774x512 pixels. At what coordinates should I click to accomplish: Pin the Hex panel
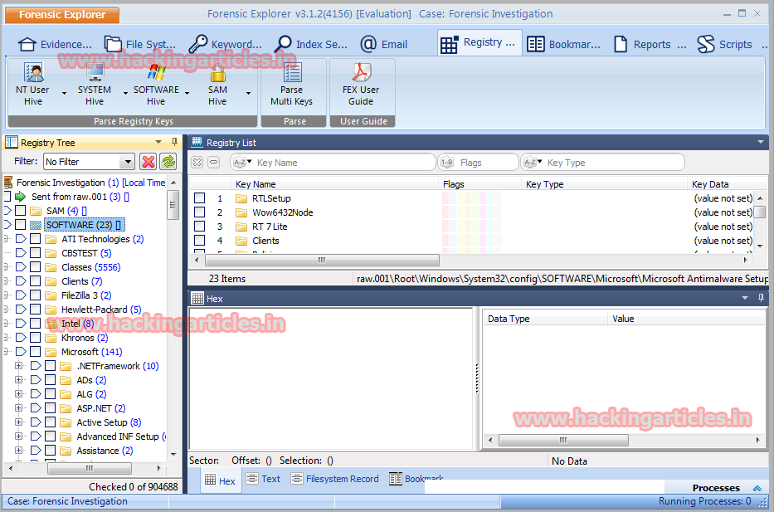coord(761,298)
